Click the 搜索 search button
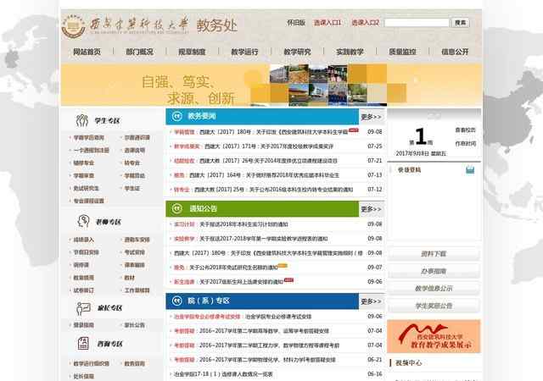Screen dimensions: 543x381 pos(460,23)
